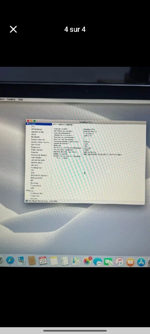150x334 pixels.
Task: Select Mémoire in the sidebar
Action: pyautogui.click(x=34, y=165)
